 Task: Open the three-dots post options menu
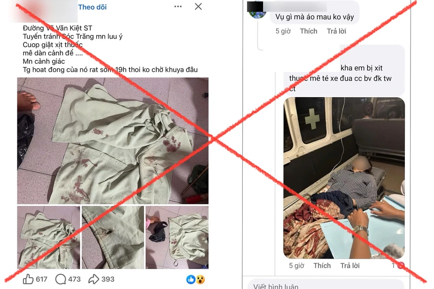tap(178, 6)
